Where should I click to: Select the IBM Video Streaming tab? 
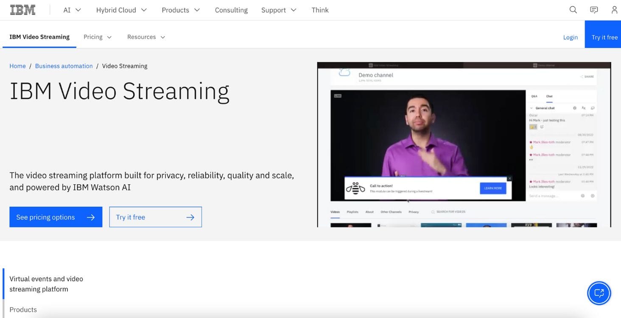click(x=39, y=37)
